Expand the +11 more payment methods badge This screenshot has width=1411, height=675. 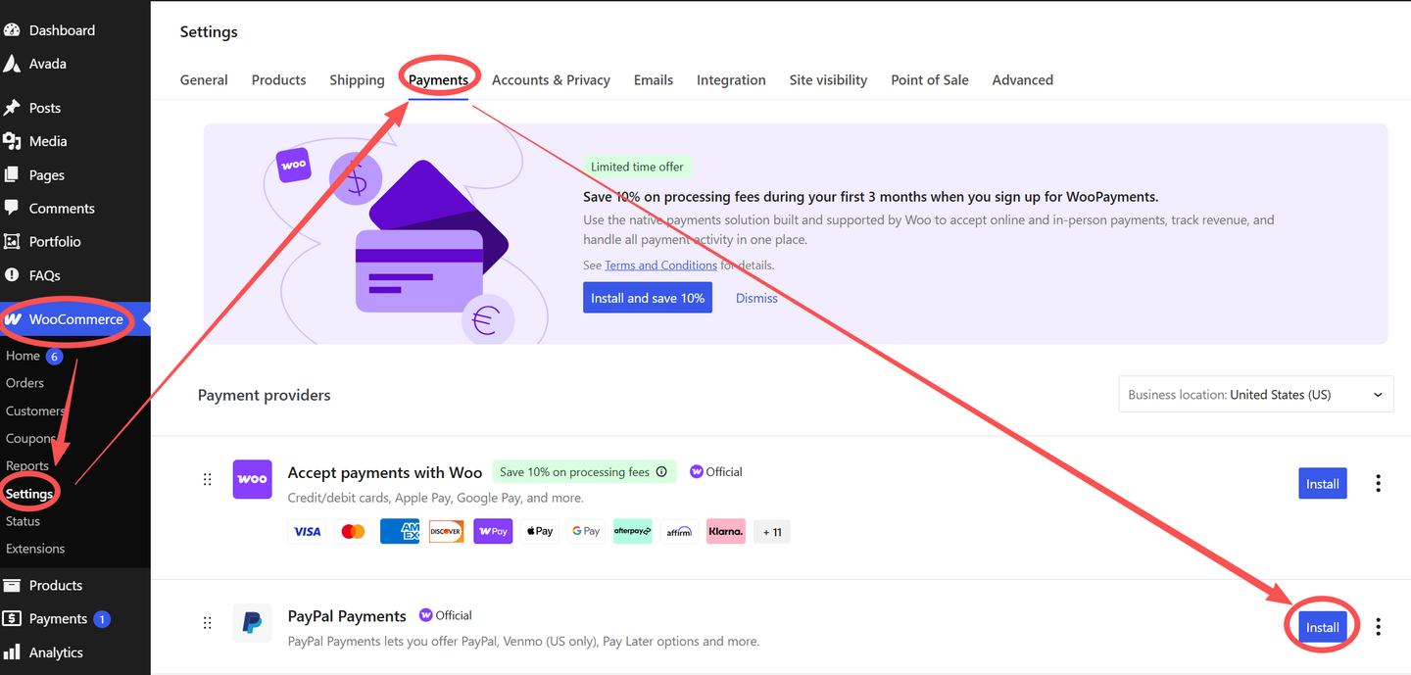(x=772, y=531)
